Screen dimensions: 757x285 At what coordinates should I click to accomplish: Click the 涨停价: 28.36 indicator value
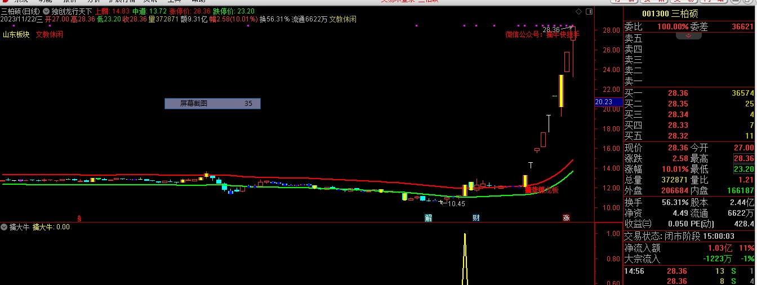(x=190, y=11)
